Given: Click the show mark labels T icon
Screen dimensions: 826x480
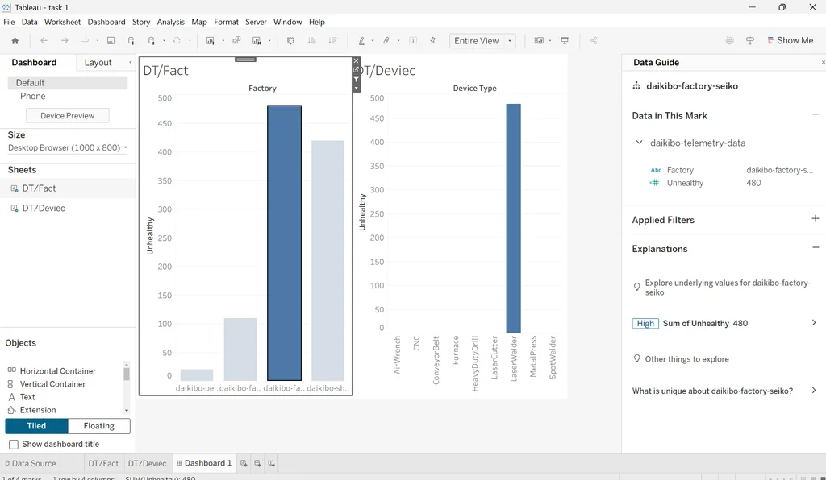Looking at the screenshot, I should point(413,40).
